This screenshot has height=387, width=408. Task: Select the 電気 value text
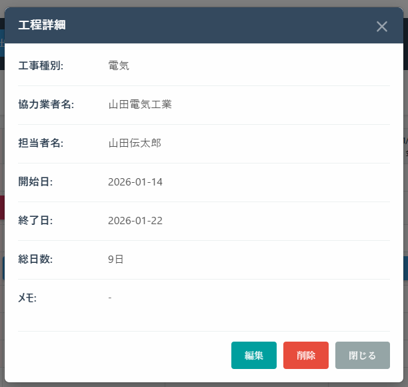tap(119, 66)
